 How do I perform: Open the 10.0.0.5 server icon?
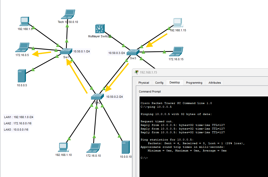(21, 76)
